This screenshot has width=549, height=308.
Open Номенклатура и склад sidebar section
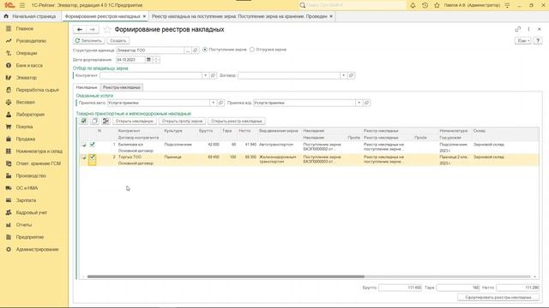[39, 151]
